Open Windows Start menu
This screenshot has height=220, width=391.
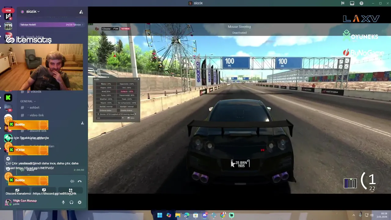click(160, 215)
